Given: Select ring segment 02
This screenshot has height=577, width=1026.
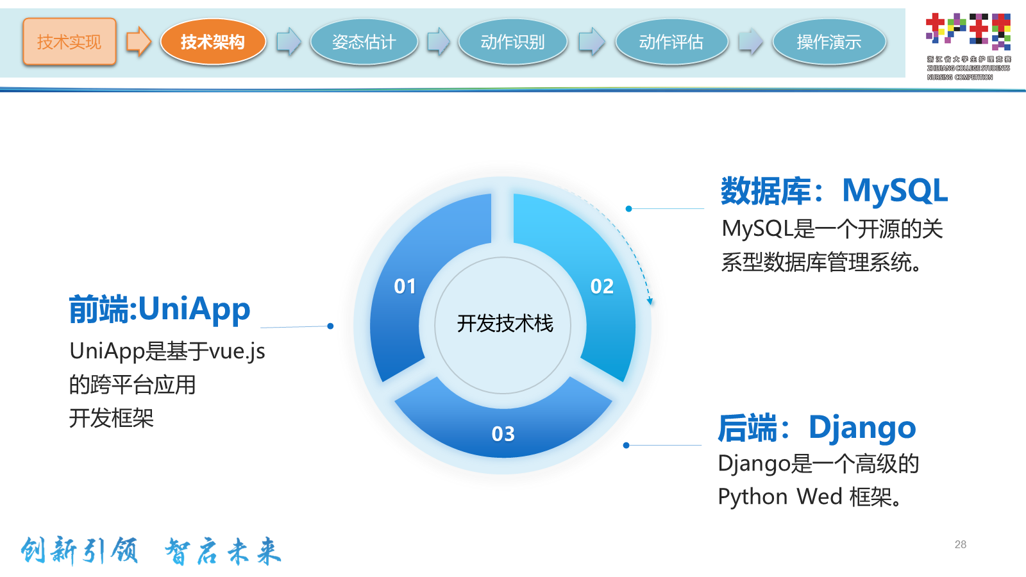Looking at the screenshot, I should (601, 287).
